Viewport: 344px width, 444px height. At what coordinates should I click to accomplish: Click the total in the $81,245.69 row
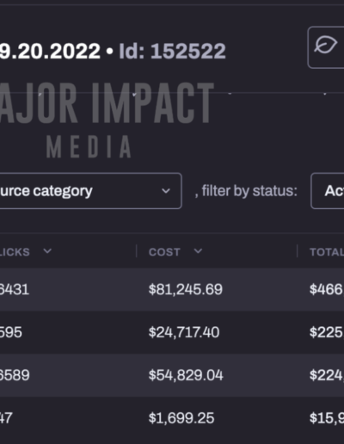pyautogui.click(x=327, y=289)
